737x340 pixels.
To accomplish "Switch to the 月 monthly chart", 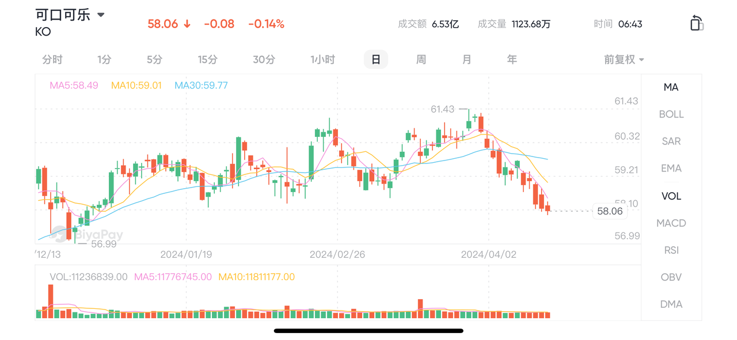I will click(466, 59).
